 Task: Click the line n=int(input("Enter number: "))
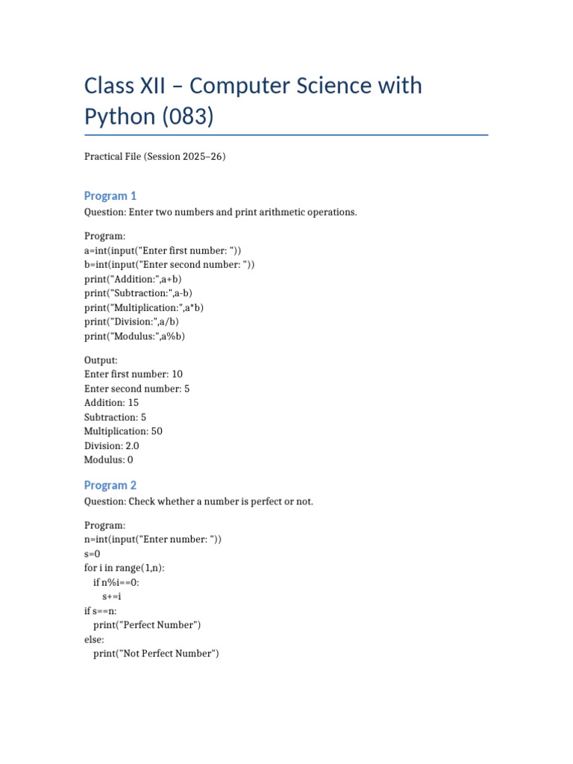tap(153, 539)
